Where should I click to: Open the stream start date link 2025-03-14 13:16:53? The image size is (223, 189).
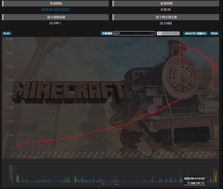point(55,10)
